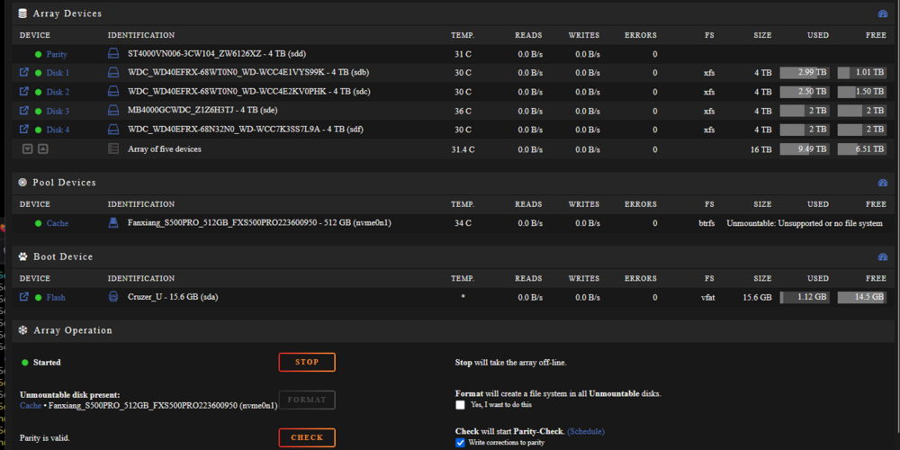
Task: Open Array Devices dashboard gauge icon
Action: 883,13
